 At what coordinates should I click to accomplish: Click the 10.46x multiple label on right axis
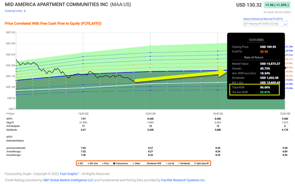pos(289,88)
